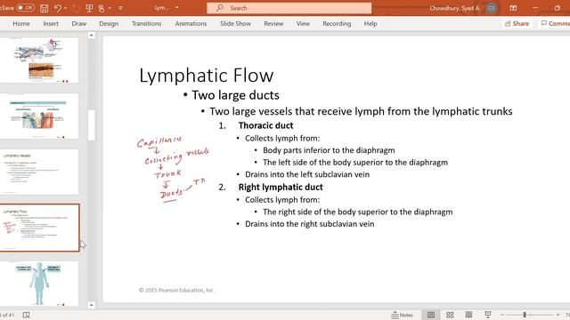Select the Lymphatic Vessels slide thumbnail

click(39, 172)
